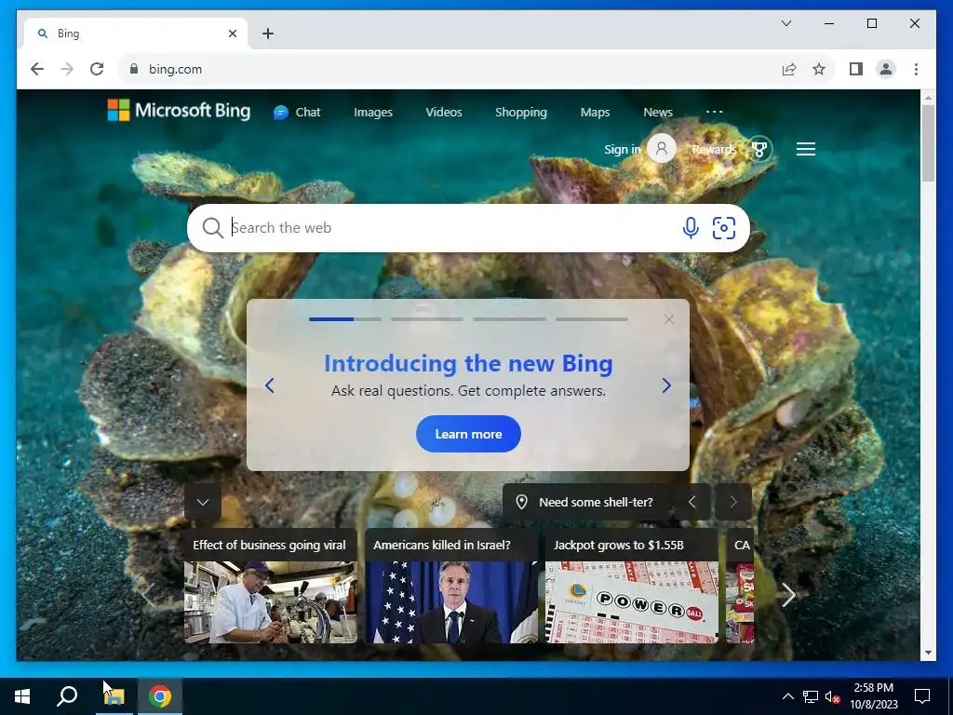The image size is (953, 715).
Task: Click the Learn more button
Action: (468, 434)
